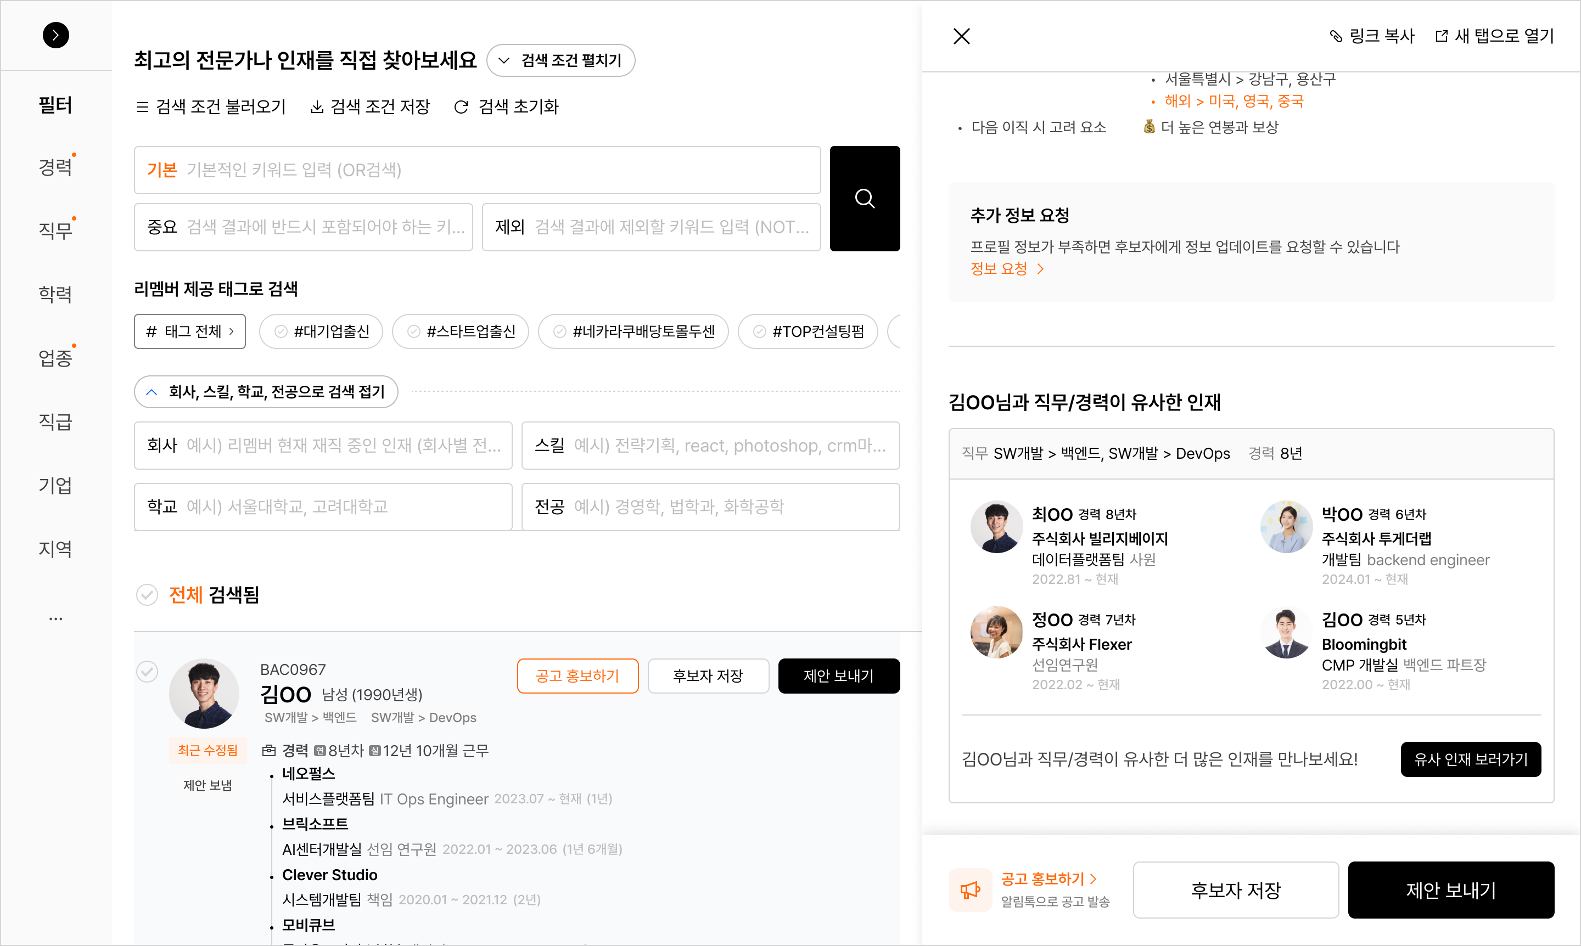Toggle the 전체 select-all checkbox

[147, 595]
